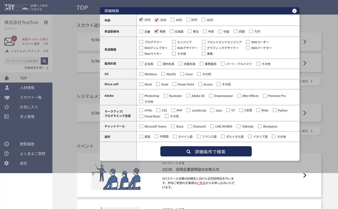Click the 詳細条件で検索 button

(x=206, y=152)
